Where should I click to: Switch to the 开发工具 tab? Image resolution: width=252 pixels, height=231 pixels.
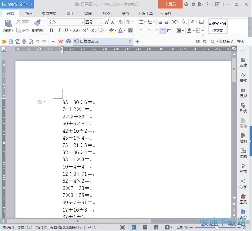click(x=146, y=14)
